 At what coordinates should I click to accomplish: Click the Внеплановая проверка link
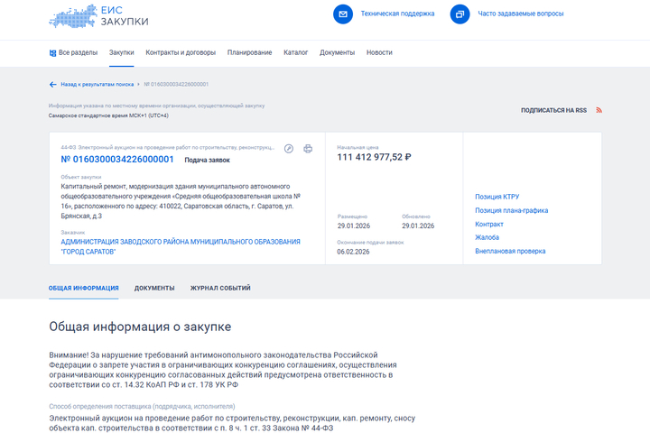point(510,251)
